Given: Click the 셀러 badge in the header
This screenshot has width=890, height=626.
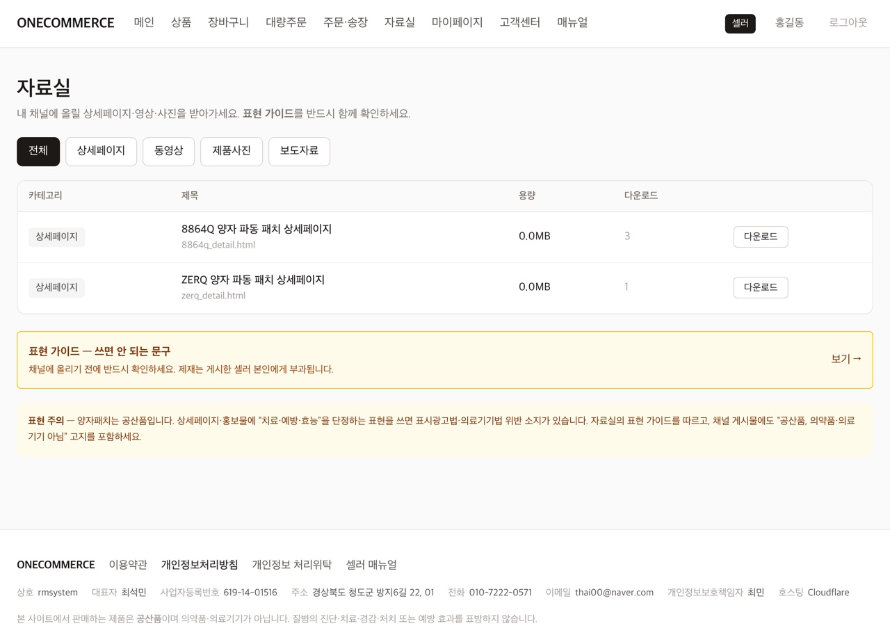Looking at the screenshot, I should (740, 24).
